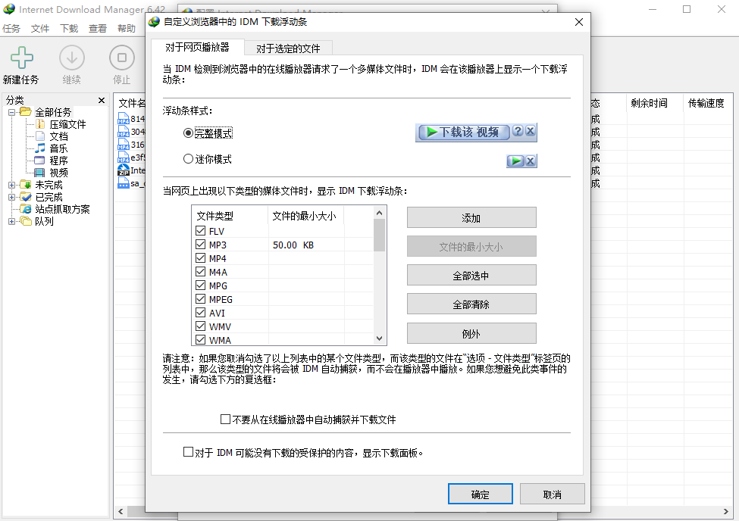
Task: Collapse the 全部任务 tree node
Action: [13, 111]
